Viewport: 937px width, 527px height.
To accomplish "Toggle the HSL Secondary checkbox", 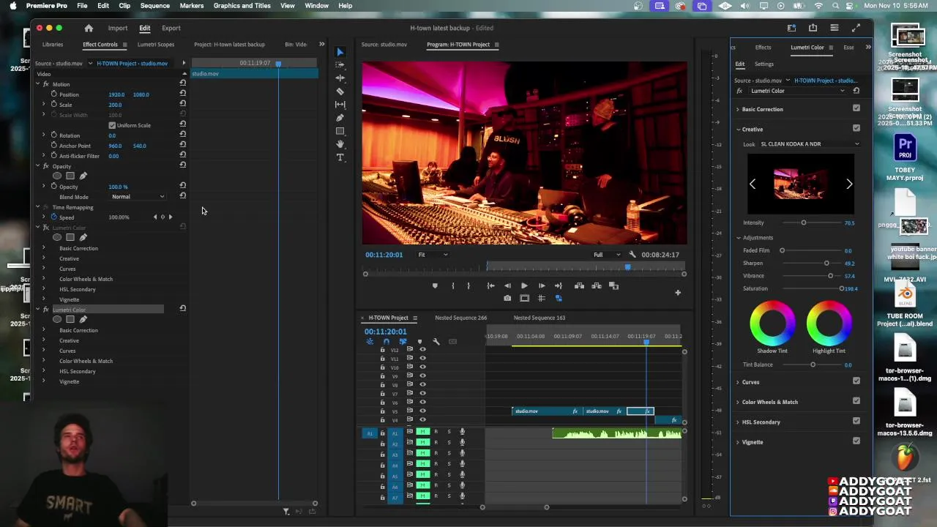I will (856, 421).
